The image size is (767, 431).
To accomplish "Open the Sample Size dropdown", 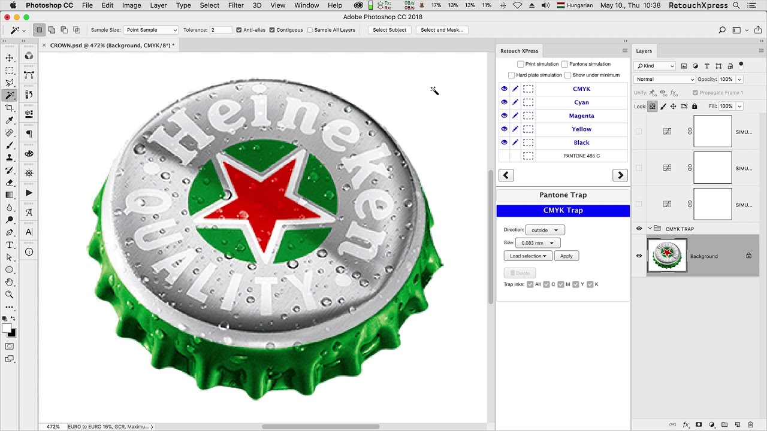I will pyautogui.click(x=152, y=30).
